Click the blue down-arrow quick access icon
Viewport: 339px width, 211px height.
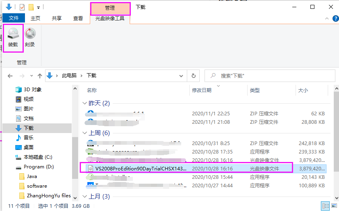(9, 7)
